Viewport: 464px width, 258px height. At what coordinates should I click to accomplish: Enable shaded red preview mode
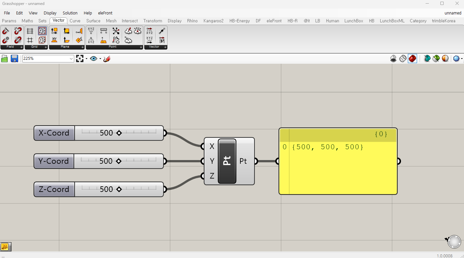[x=412, y=59]
